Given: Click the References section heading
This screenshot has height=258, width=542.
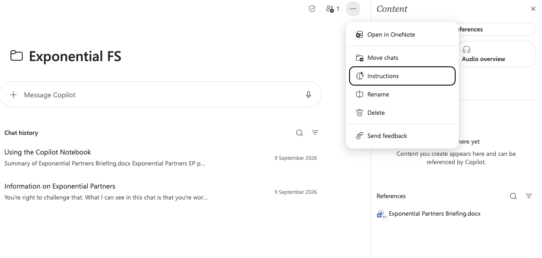Looking at the screenshot, I should (391, 196).
